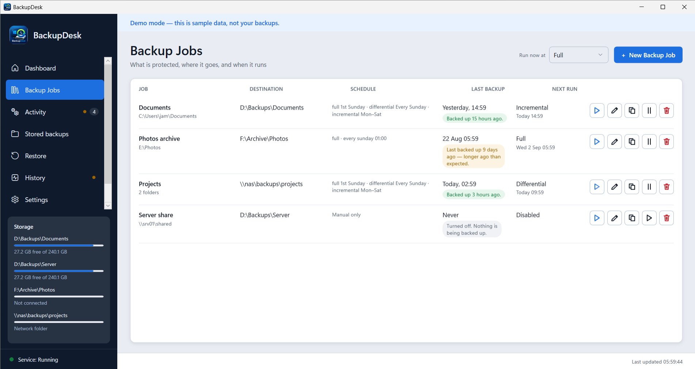Viewport: 695px width, 369px height.
Task: Click the 'Disabled' next run cell
Action: [x=528, y=215]
